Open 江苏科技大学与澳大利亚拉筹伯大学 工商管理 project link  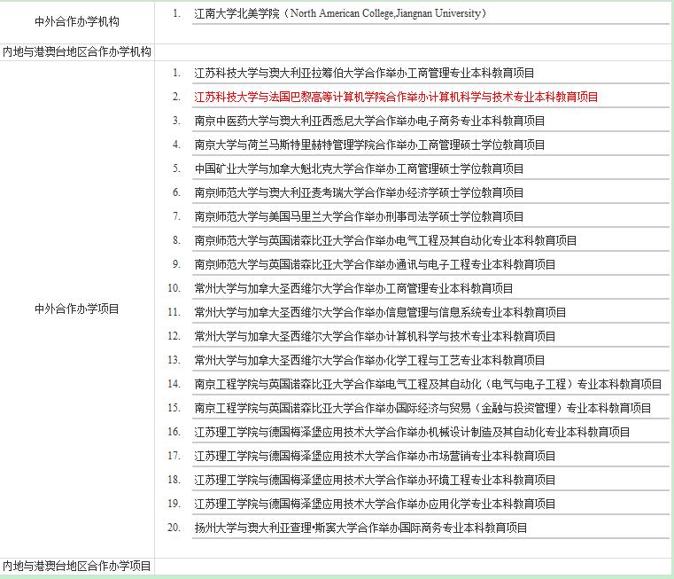pos(364,74)
